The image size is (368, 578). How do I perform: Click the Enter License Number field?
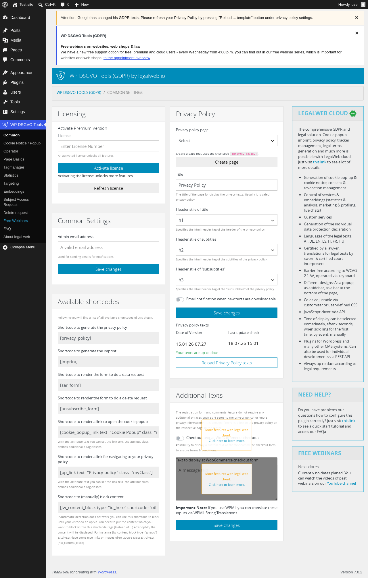tap(108, 146)
